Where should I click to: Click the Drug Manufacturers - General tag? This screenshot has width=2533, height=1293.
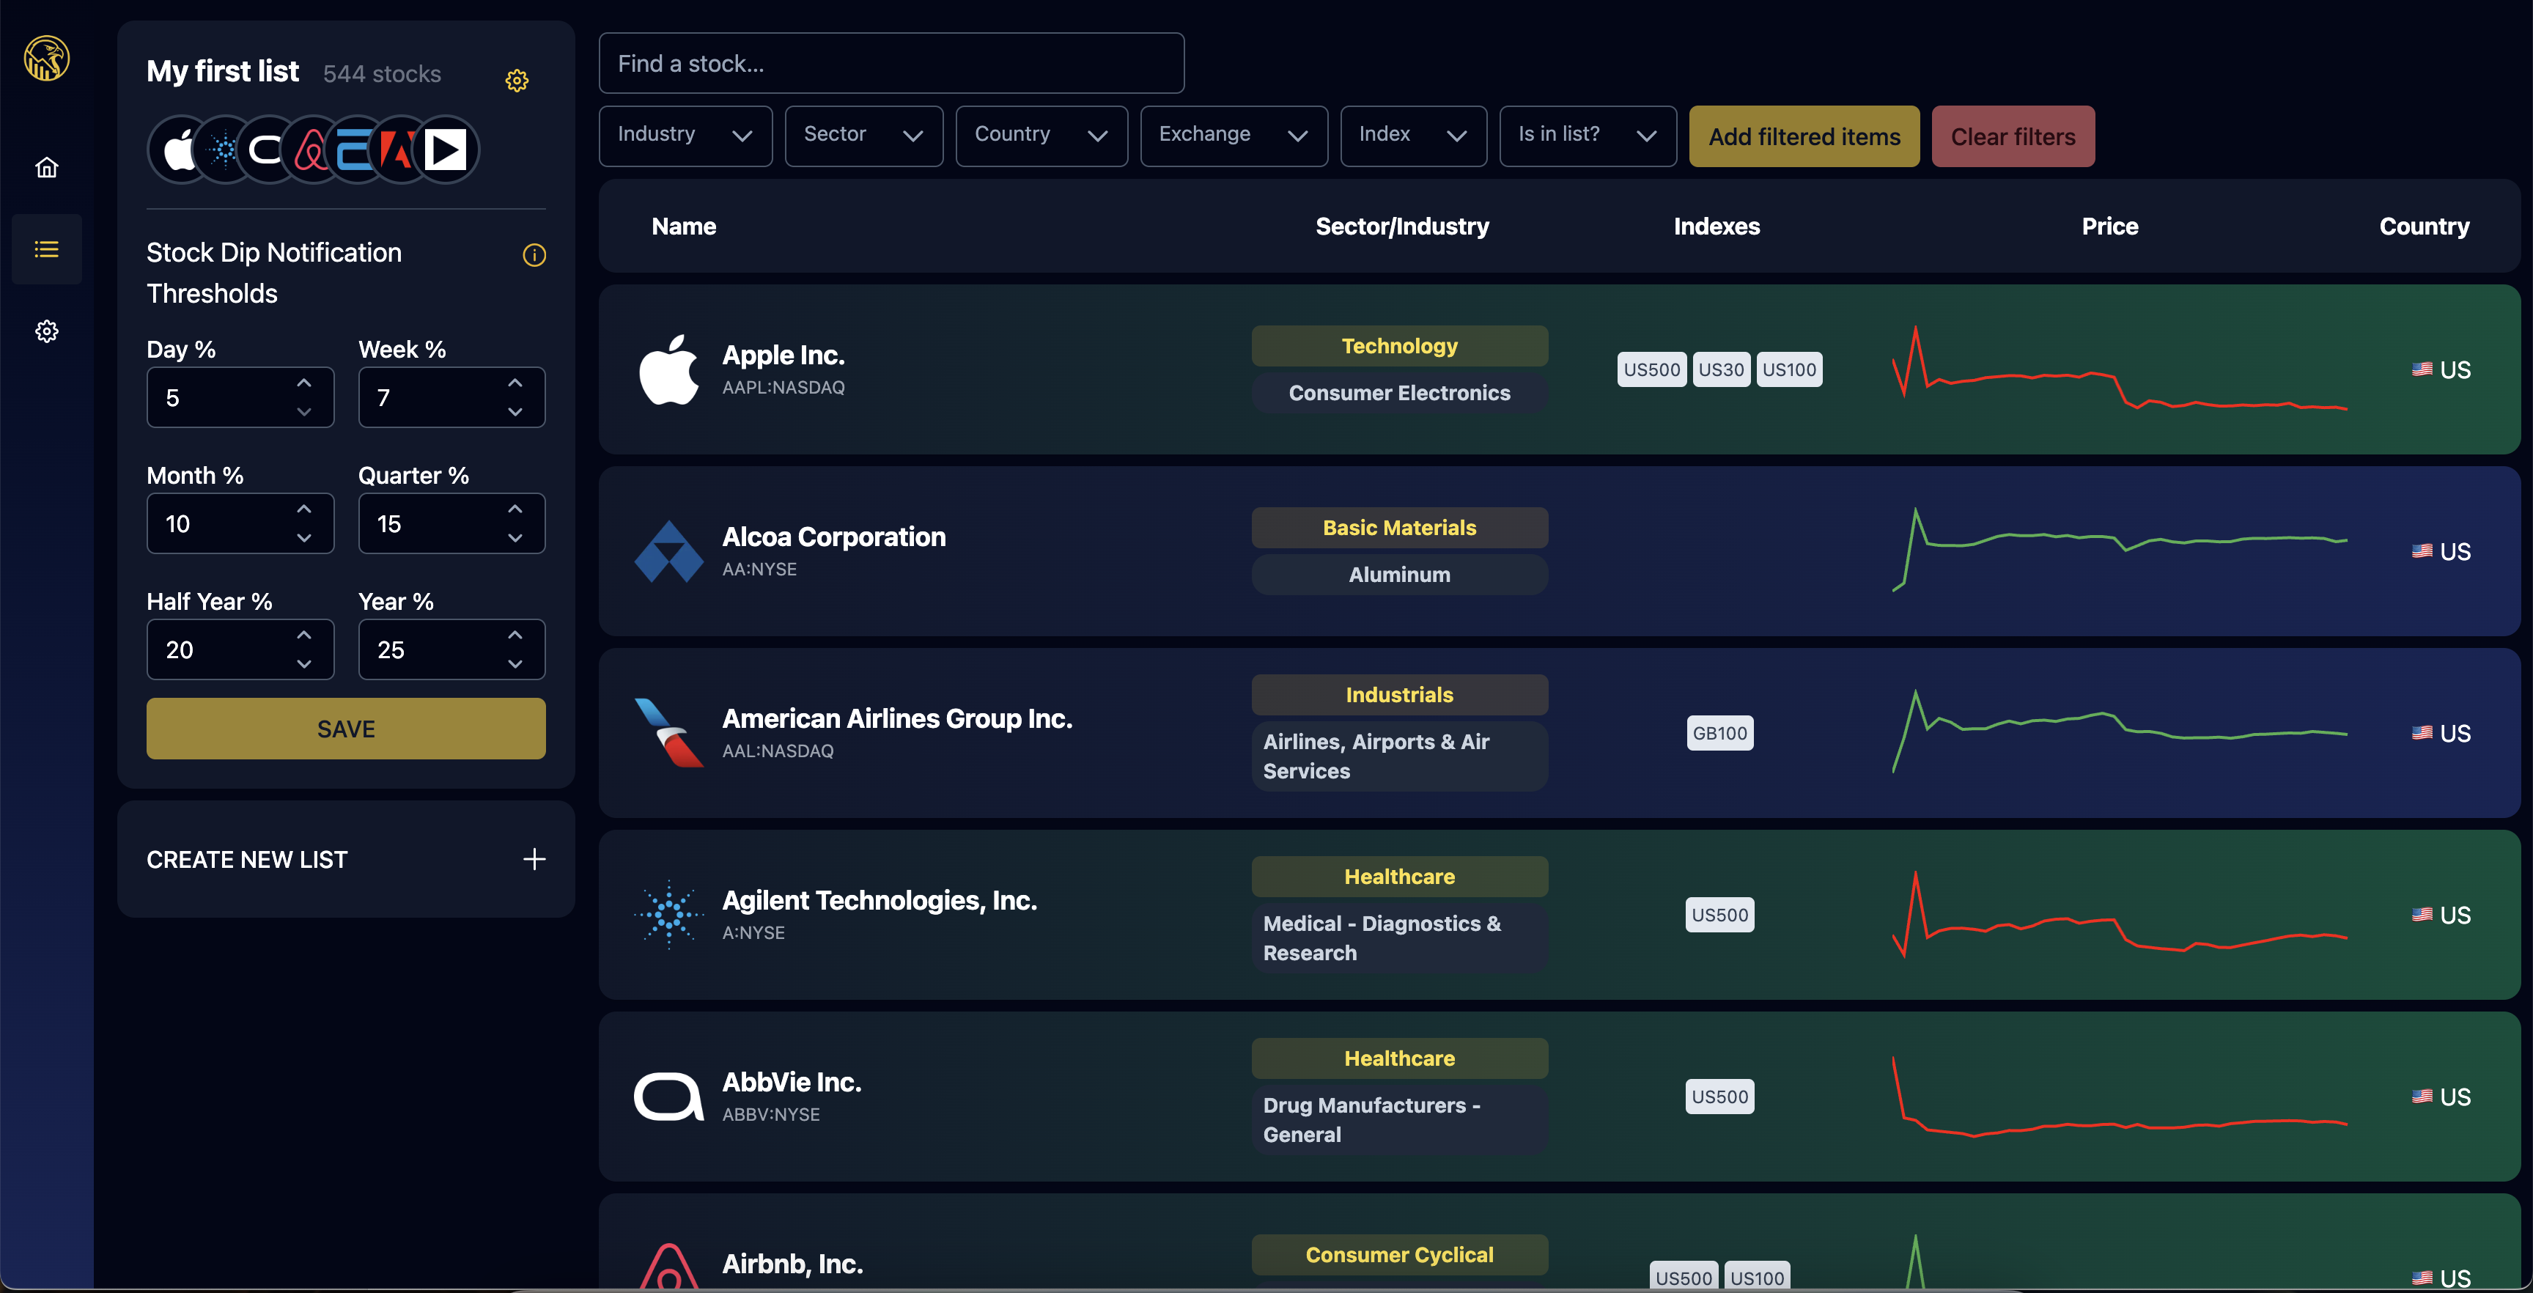point(1399,1120)
